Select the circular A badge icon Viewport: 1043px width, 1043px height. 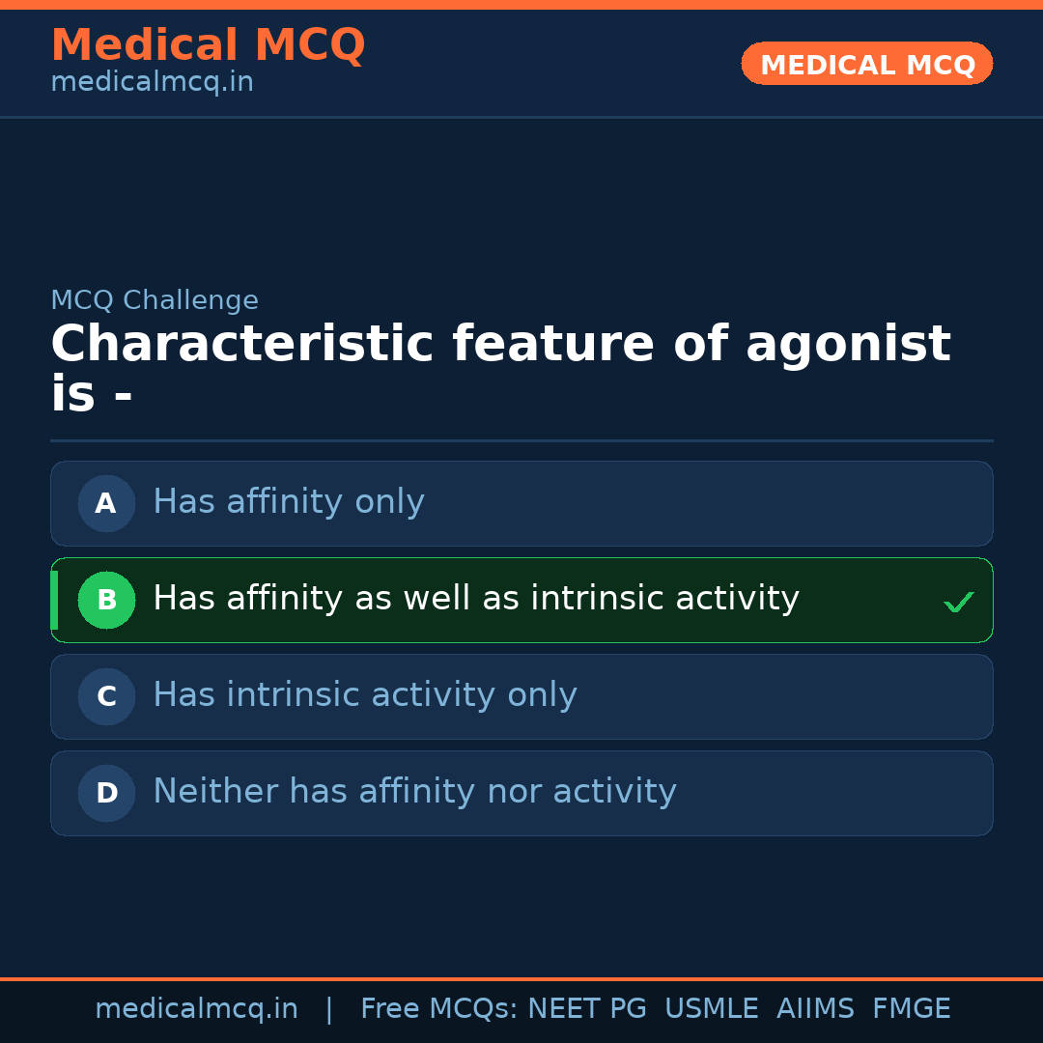click(106, 503)
